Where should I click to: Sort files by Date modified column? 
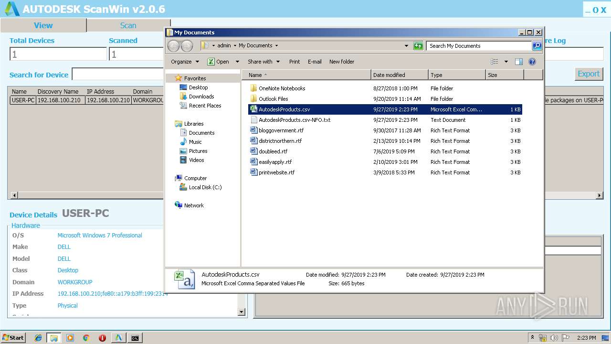[x=400, y=75]
